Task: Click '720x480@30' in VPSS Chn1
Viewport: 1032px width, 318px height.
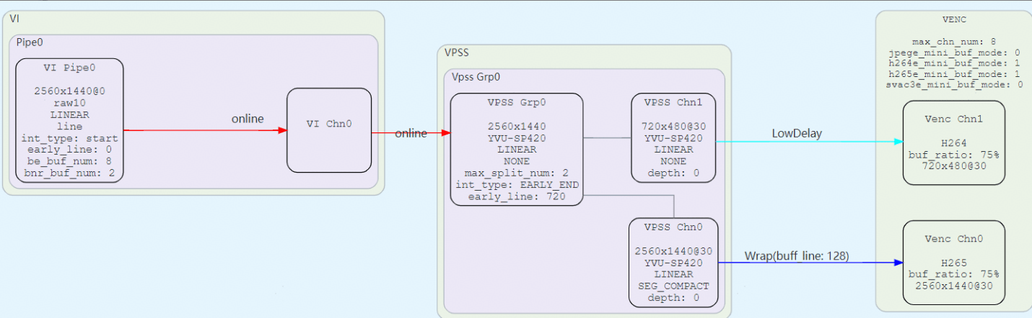Action: click(x=673, y=125)
